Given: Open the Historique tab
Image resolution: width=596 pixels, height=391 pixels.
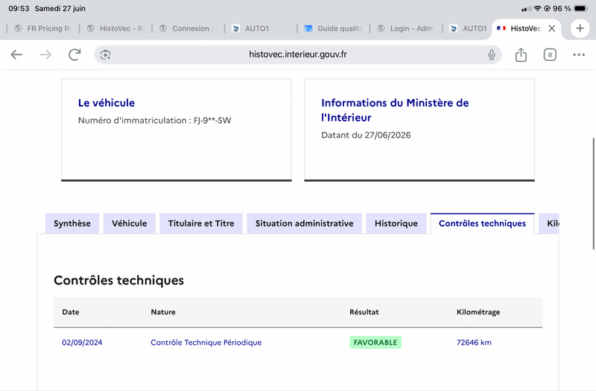Looking at the screenshot, I should tap(396, 223).
